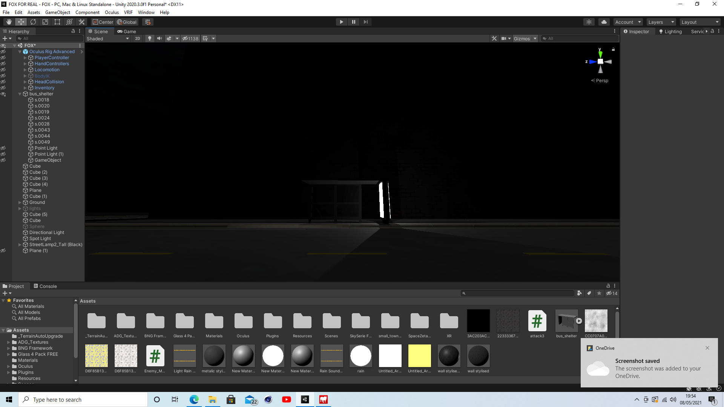The image size is (724, 407).
Task: Select the Move tool
Action: click(x=21, y=22)
